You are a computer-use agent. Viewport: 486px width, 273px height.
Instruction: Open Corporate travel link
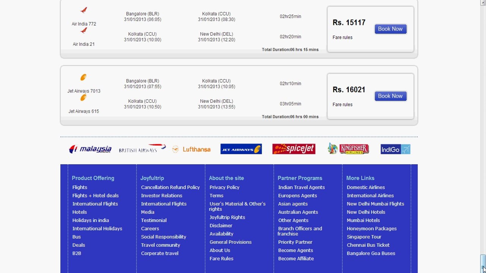pyautogui.click(x=160, y=253)
